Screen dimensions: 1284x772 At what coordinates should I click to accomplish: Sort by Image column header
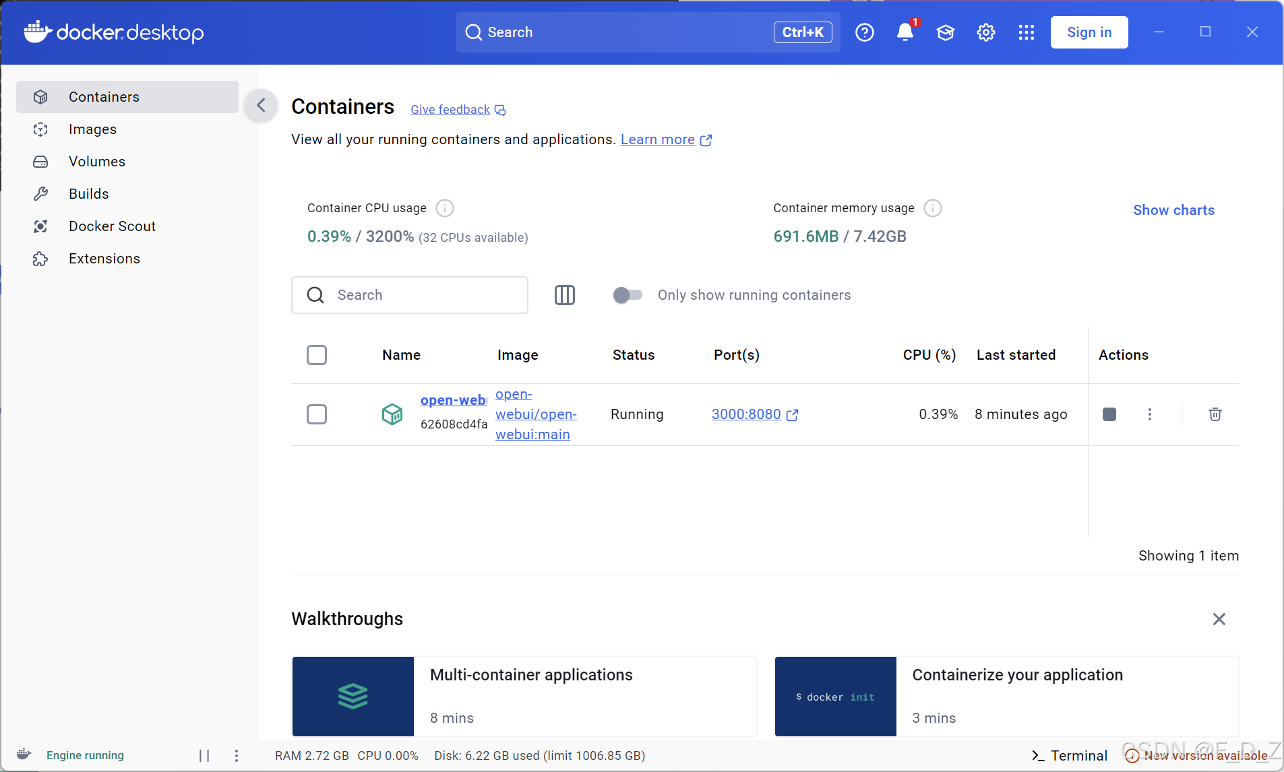click(x=518, y=355)
